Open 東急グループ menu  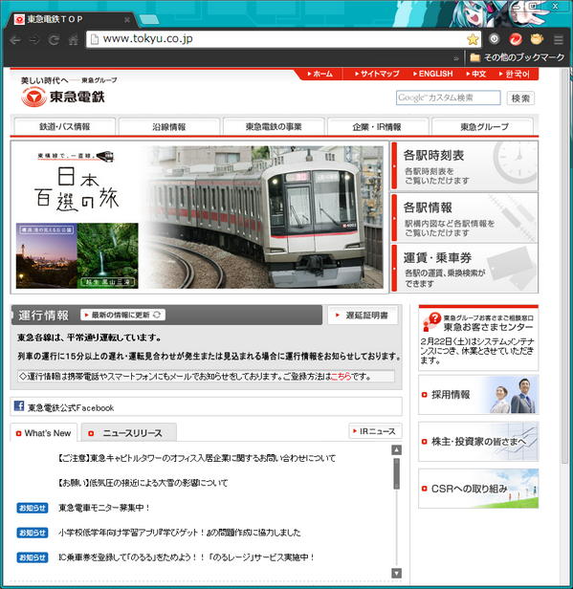[x=484, y=126]
